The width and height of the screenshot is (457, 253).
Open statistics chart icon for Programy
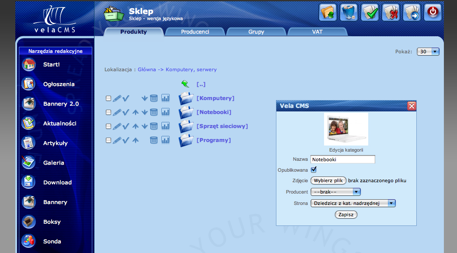pyautogui.click(x=165, y=140)
